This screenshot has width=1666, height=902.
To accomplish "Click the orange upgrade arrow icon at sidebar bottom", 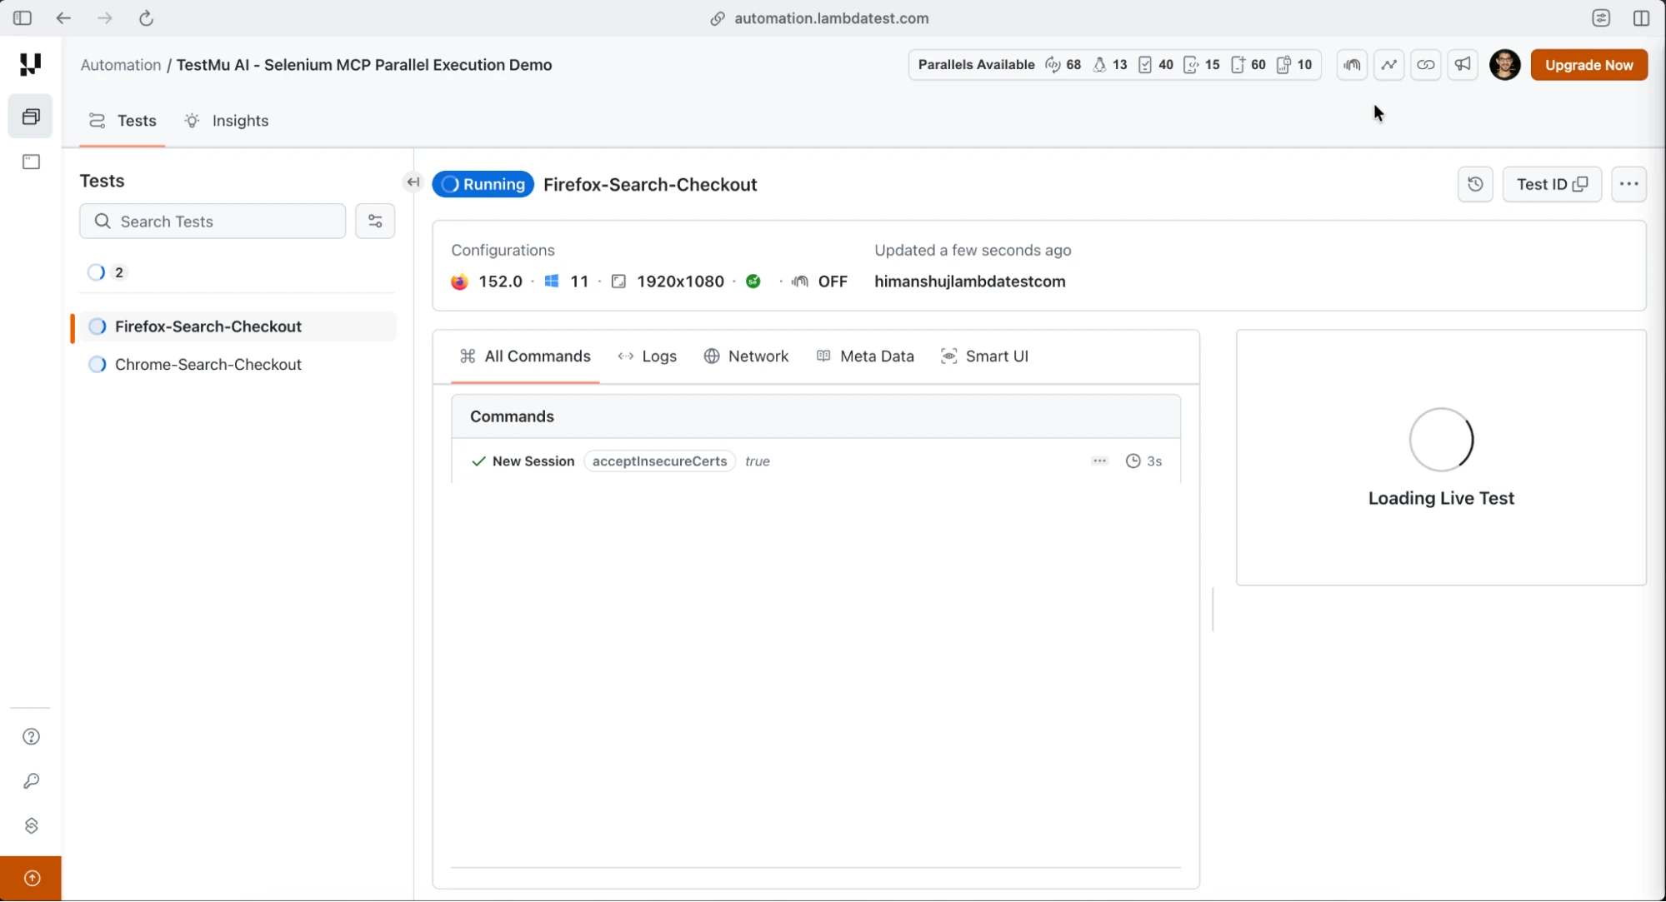I will coord(32,879).
